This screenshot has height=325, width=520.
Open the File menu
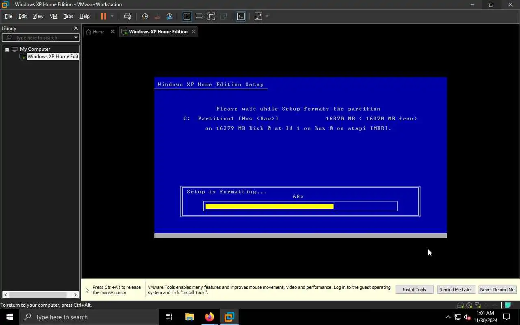[x=8, y=16]
